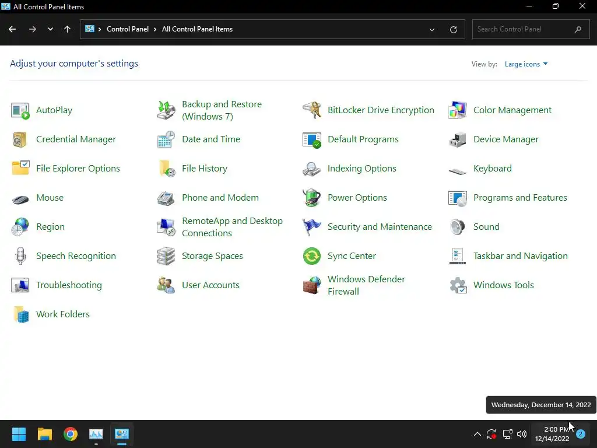Open the Windows Start button

click(19, 434)
